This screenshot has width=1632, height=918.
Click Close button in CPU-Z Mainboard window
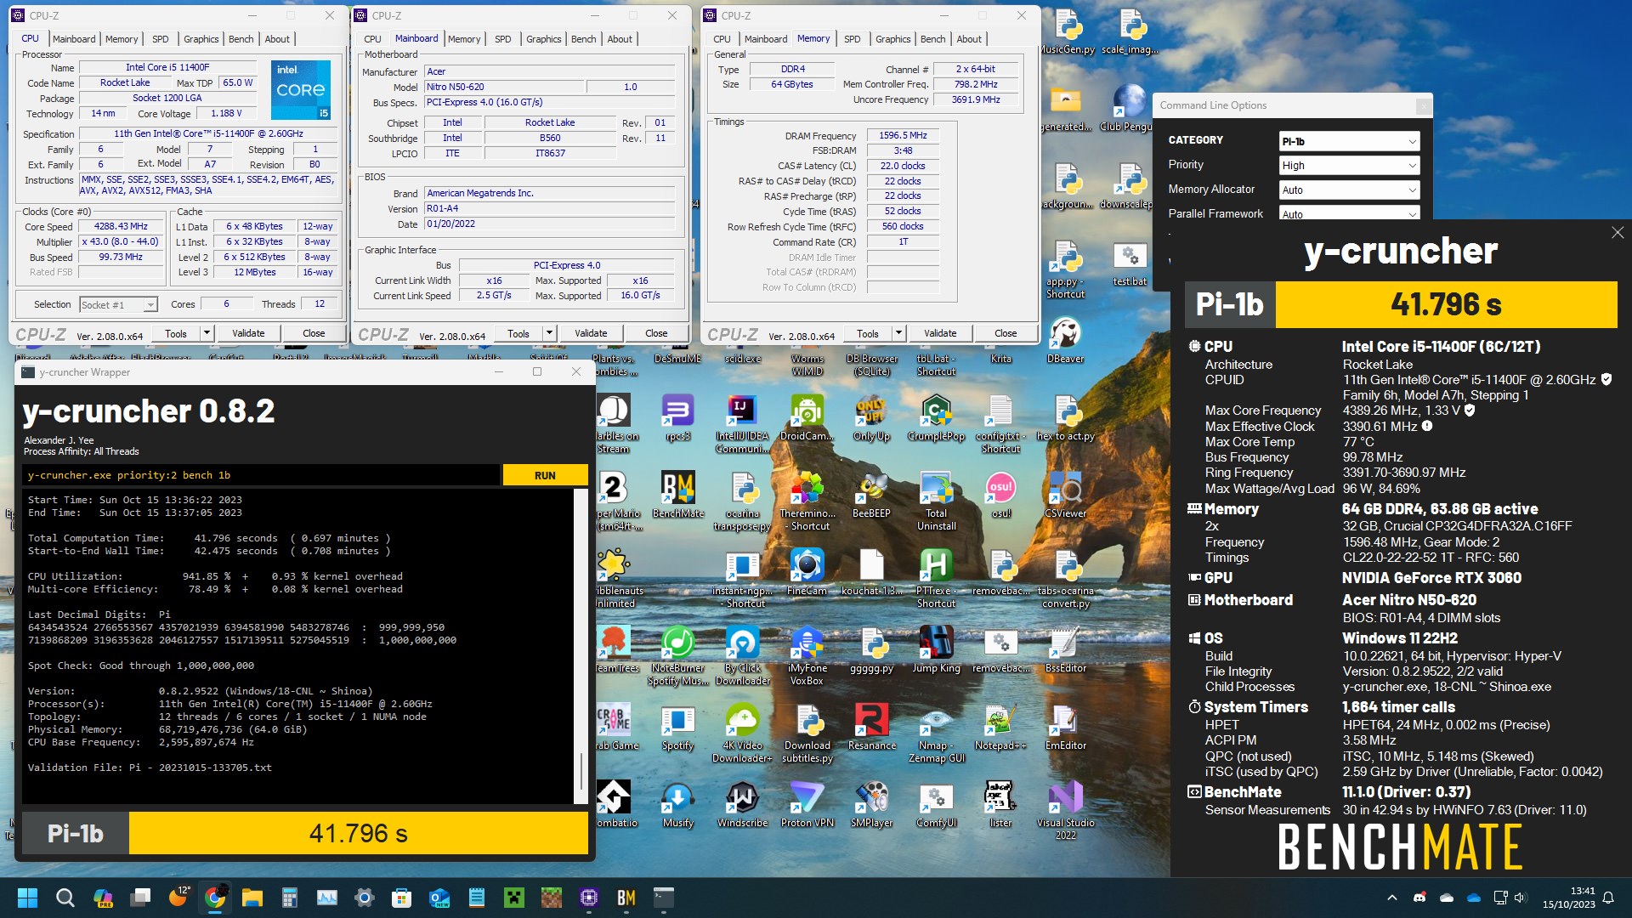pyautogui.click(x=656, y=333)
